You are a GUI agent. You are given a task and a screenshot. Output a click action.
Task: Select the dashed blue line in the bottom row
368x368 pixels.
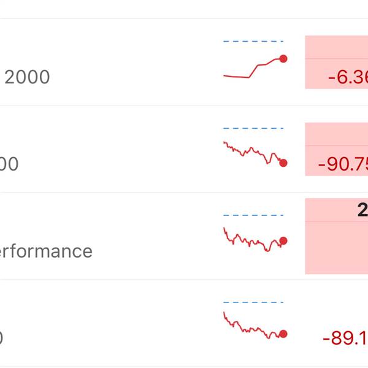pyautogui.click(x=253, y=302)
